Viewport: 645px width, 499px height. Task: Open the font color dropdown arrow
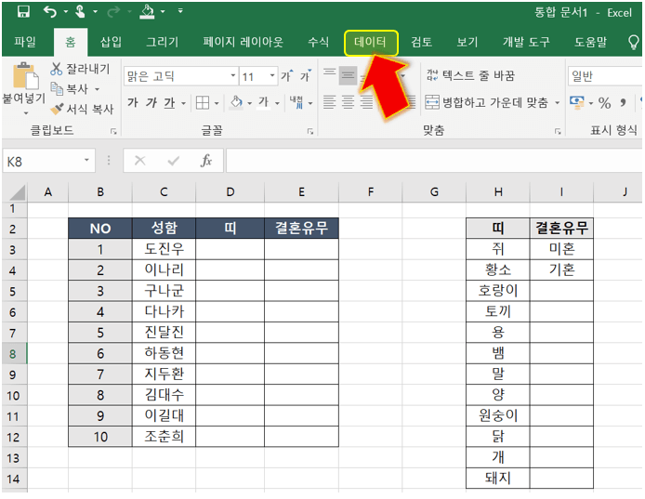click(277, 103)
